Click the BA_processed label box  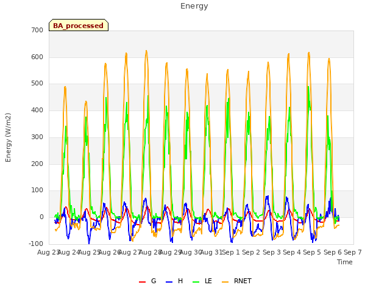point(79,25)
